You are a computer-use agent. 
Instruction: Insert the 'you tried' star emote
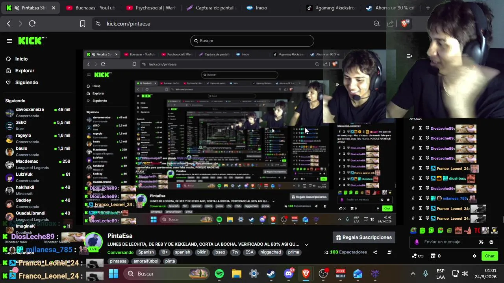[494, 230]
